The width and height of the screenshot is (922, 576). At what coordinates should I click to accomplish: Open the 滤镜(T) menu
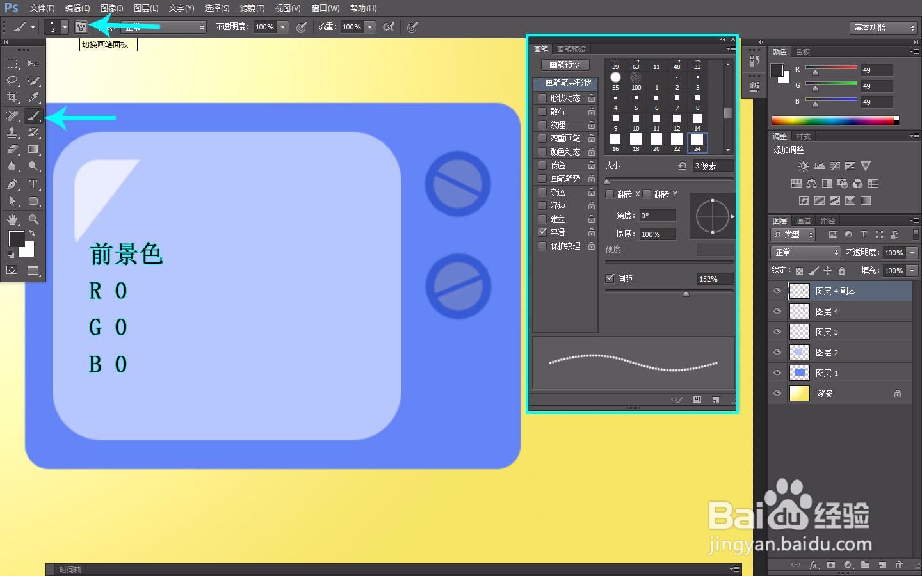(252, 8)
